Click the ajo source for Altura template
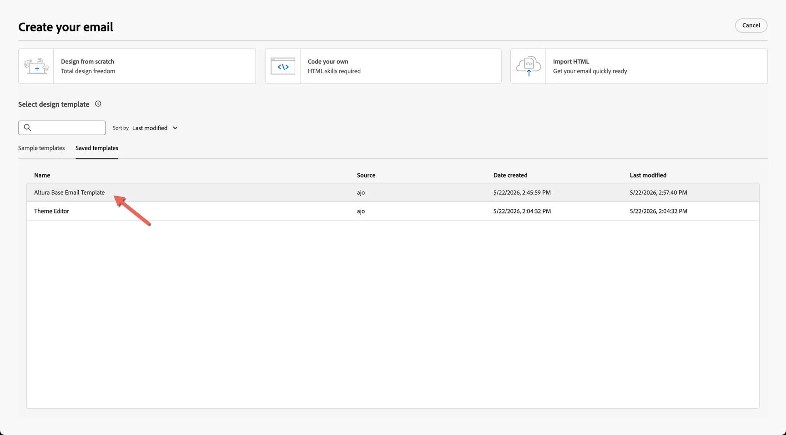786x435 pixels. pos(361,193)
